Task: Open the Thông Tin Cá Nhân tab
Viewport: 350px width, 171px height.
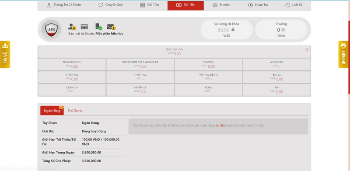Action: click(x=64, y=5)
